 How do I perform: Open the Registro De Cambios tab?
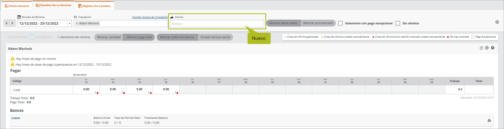click(x=94, y=6)
